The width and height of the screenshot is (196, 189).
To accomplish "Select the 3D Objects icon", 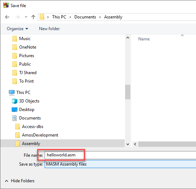I will pyautogui.click(x=15, y=101).
